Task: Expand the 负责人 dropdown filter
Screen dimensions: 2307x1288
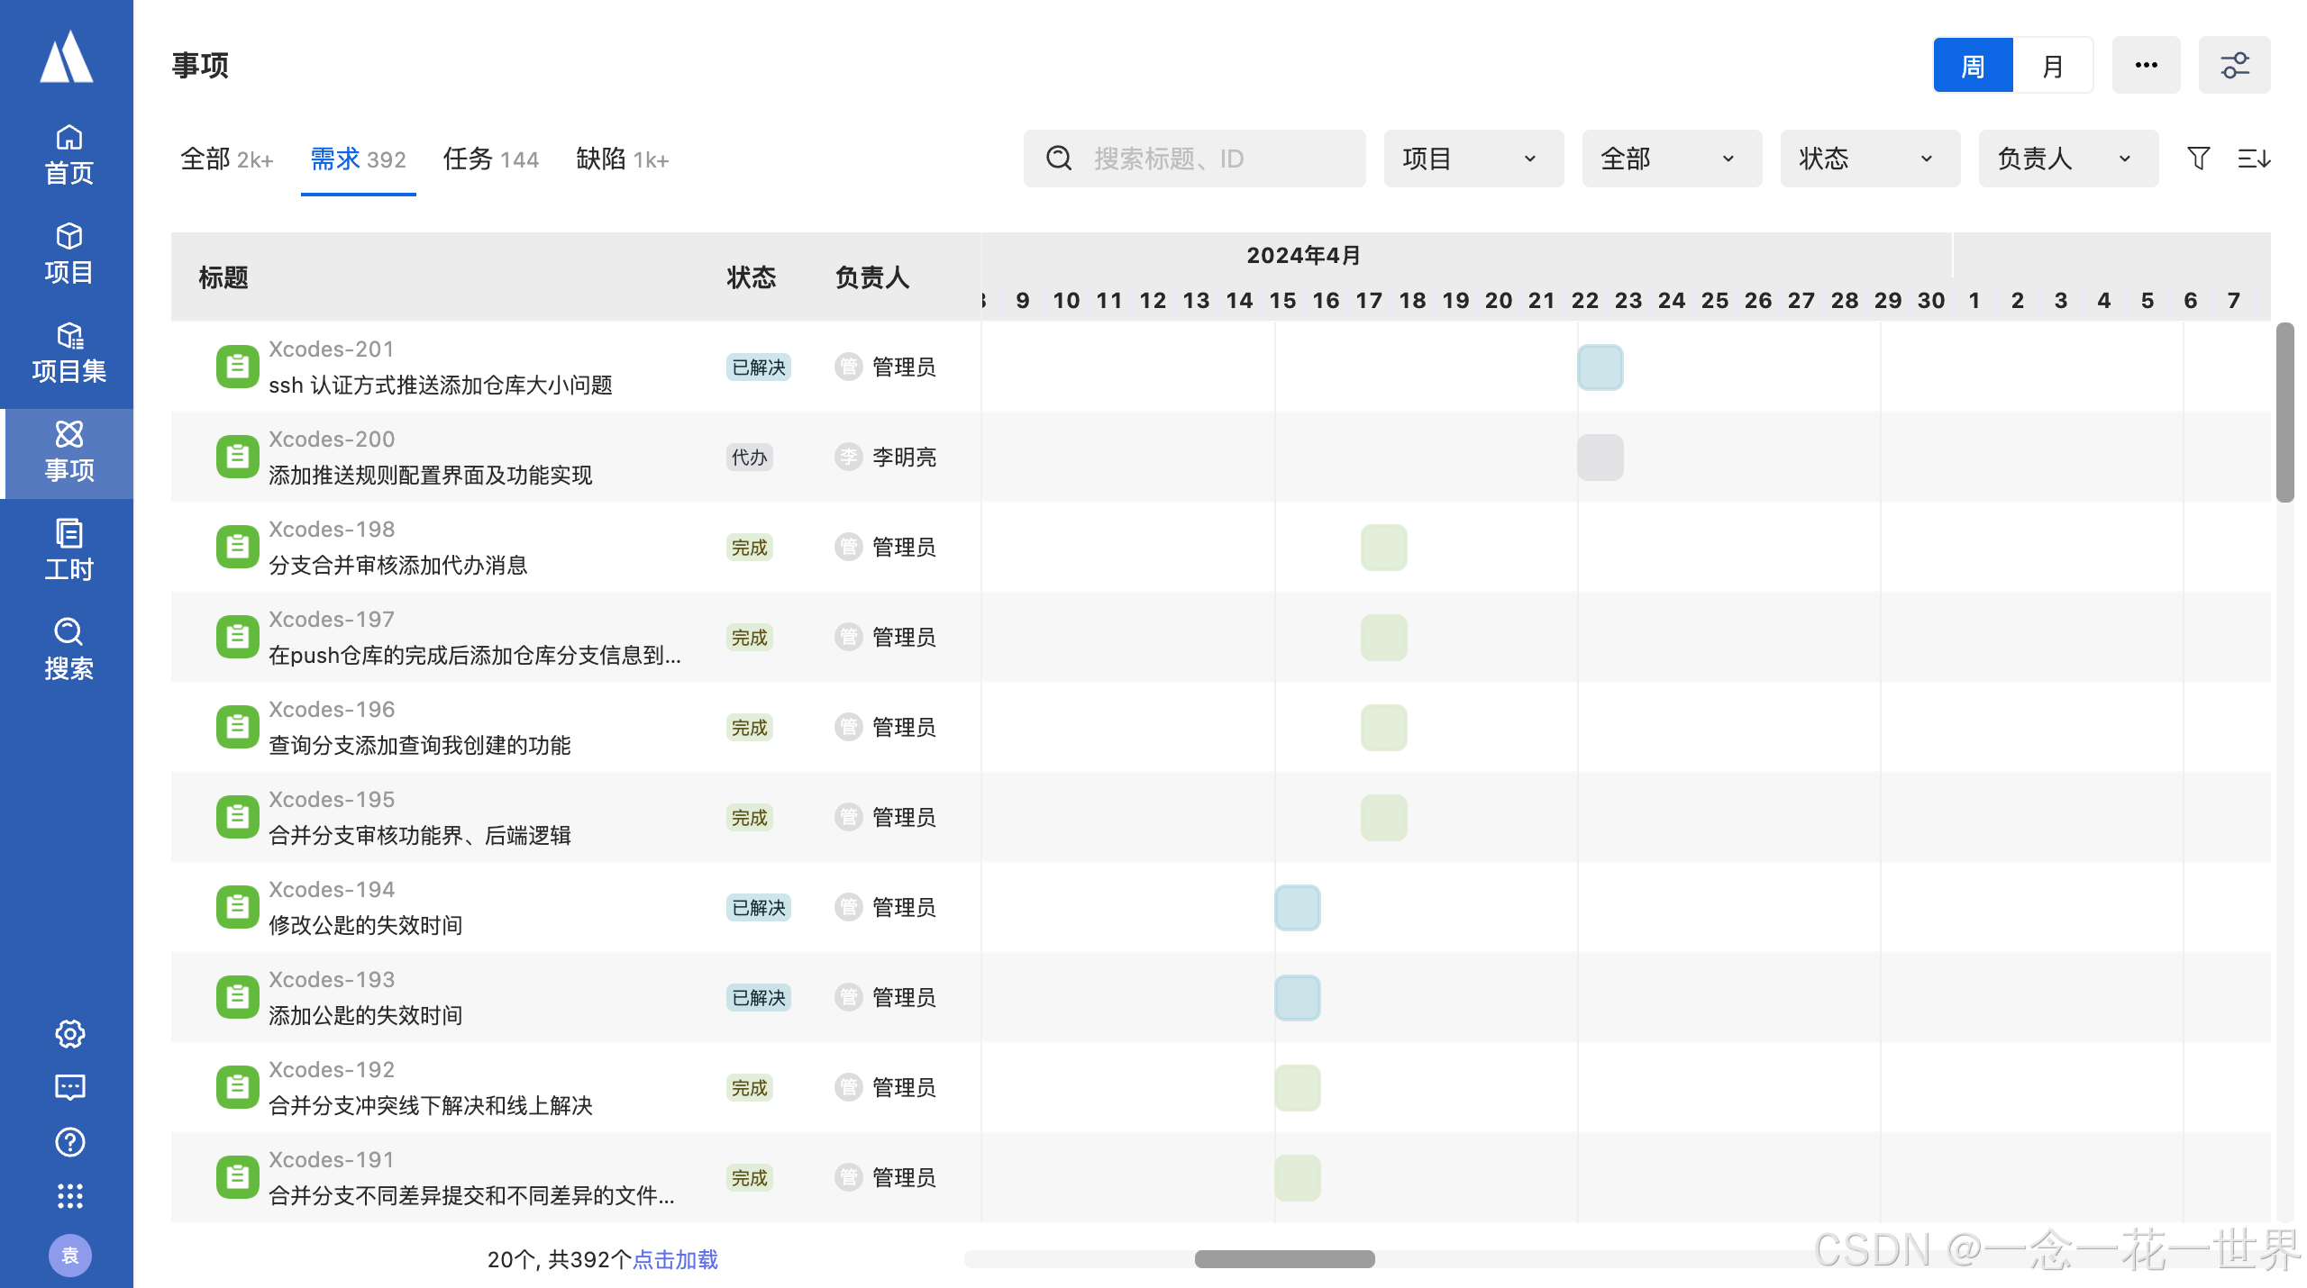Action: 2067,159
